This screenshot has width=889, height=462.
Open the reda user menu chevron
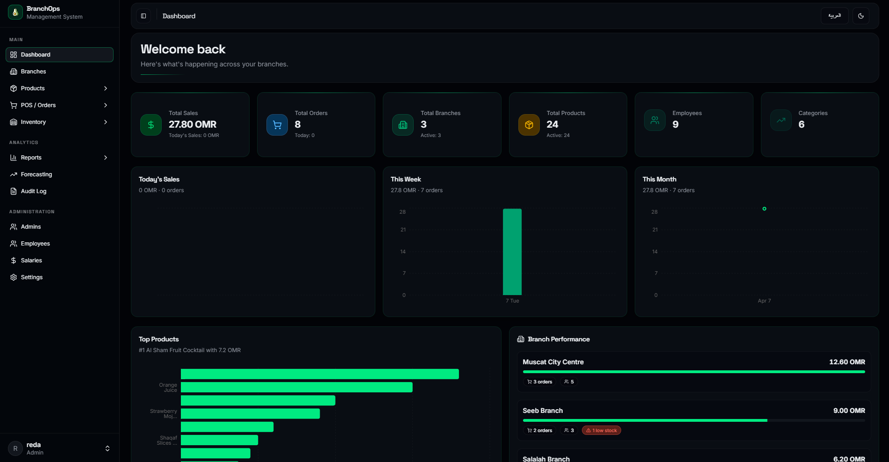108,448
